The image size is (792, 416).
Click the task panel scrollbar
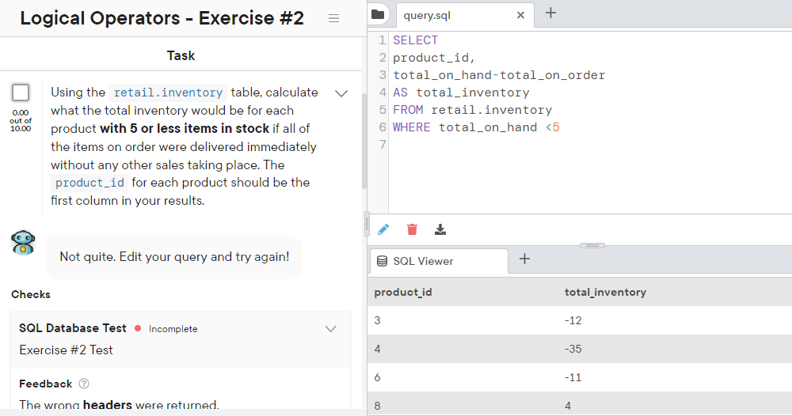(364, 142)
